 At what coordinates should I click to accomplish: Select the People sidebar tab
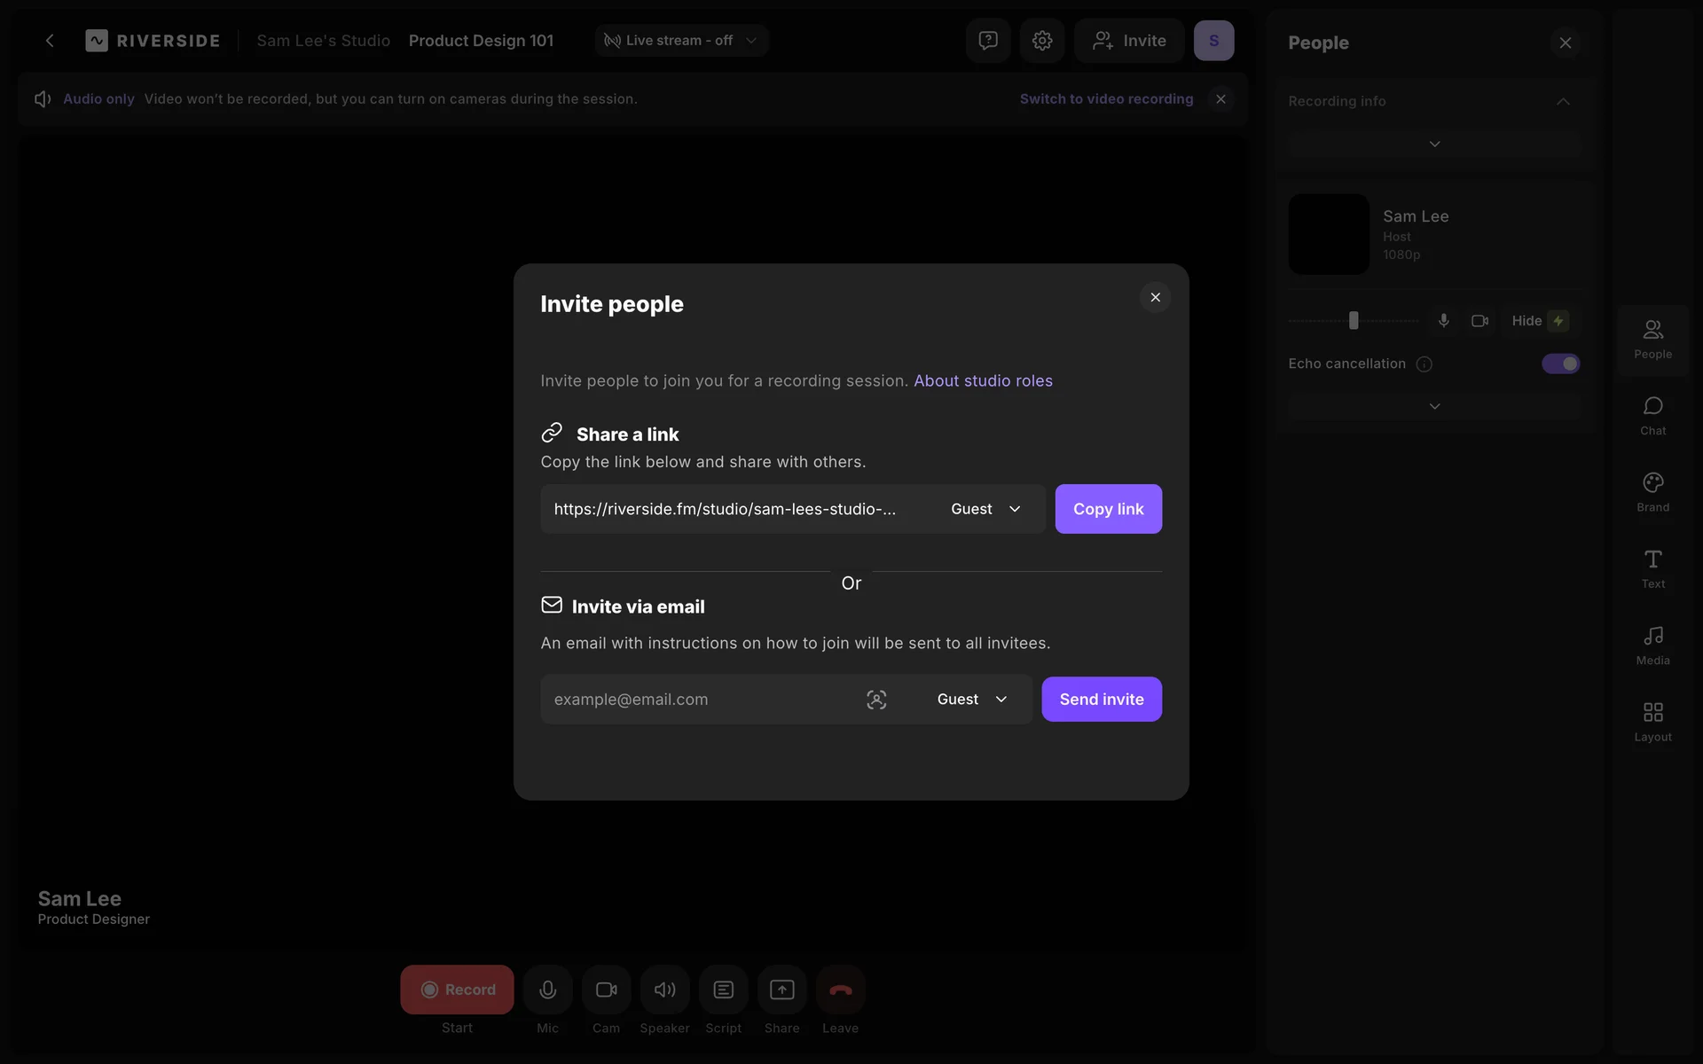(x=1652, y=339)
